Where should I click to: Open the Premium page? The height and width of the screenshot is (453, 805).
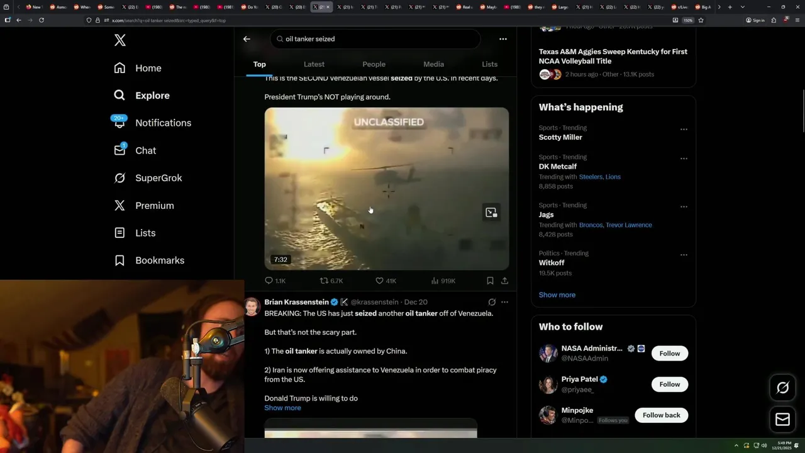pos(143,206)
